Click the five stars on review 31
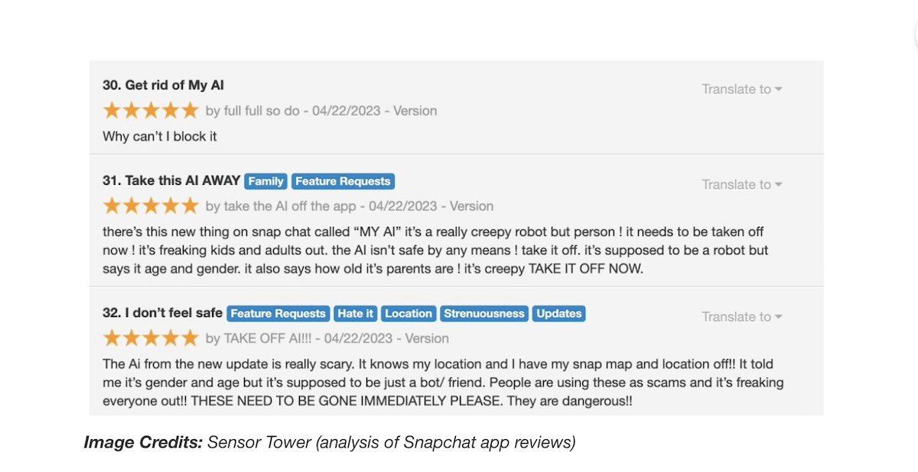The image size is (918, 472). pos(151,206)
